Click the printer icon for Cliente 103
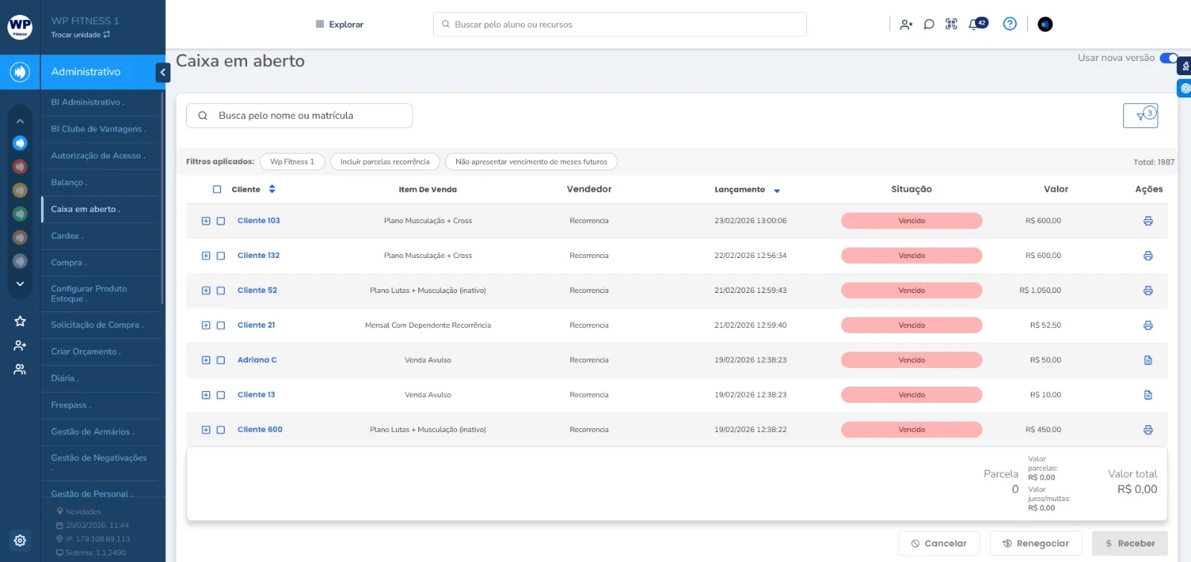1191x562 pixels. [1148, 221]
